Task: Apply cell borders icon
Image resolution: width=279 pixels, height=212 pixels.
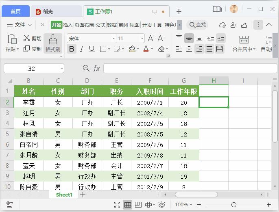Action: (x=103, y=49)
